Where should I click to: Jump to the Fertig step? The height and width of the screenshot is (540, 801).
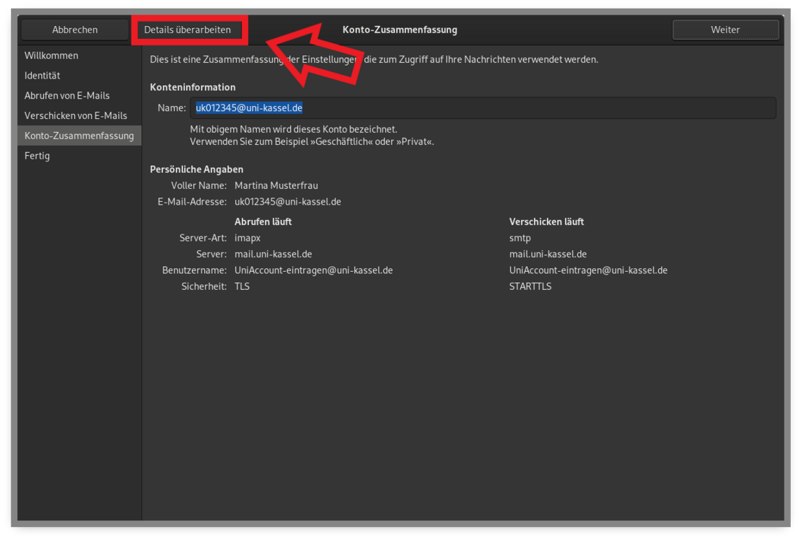(38, 156)
